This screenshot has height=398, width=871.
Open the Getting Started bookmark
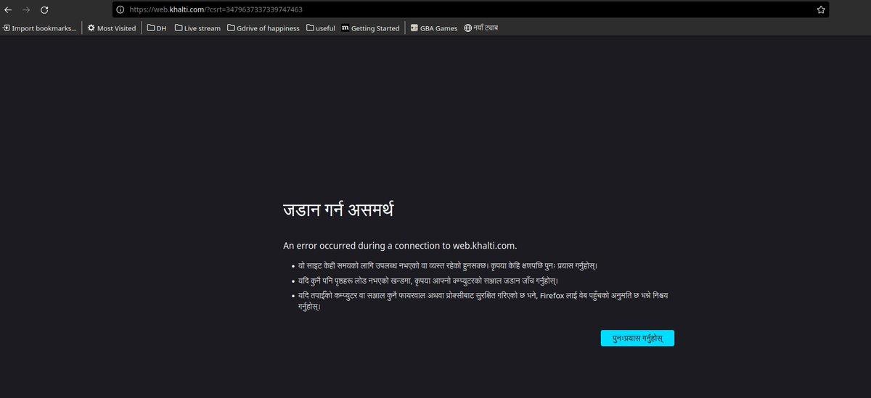370,28
